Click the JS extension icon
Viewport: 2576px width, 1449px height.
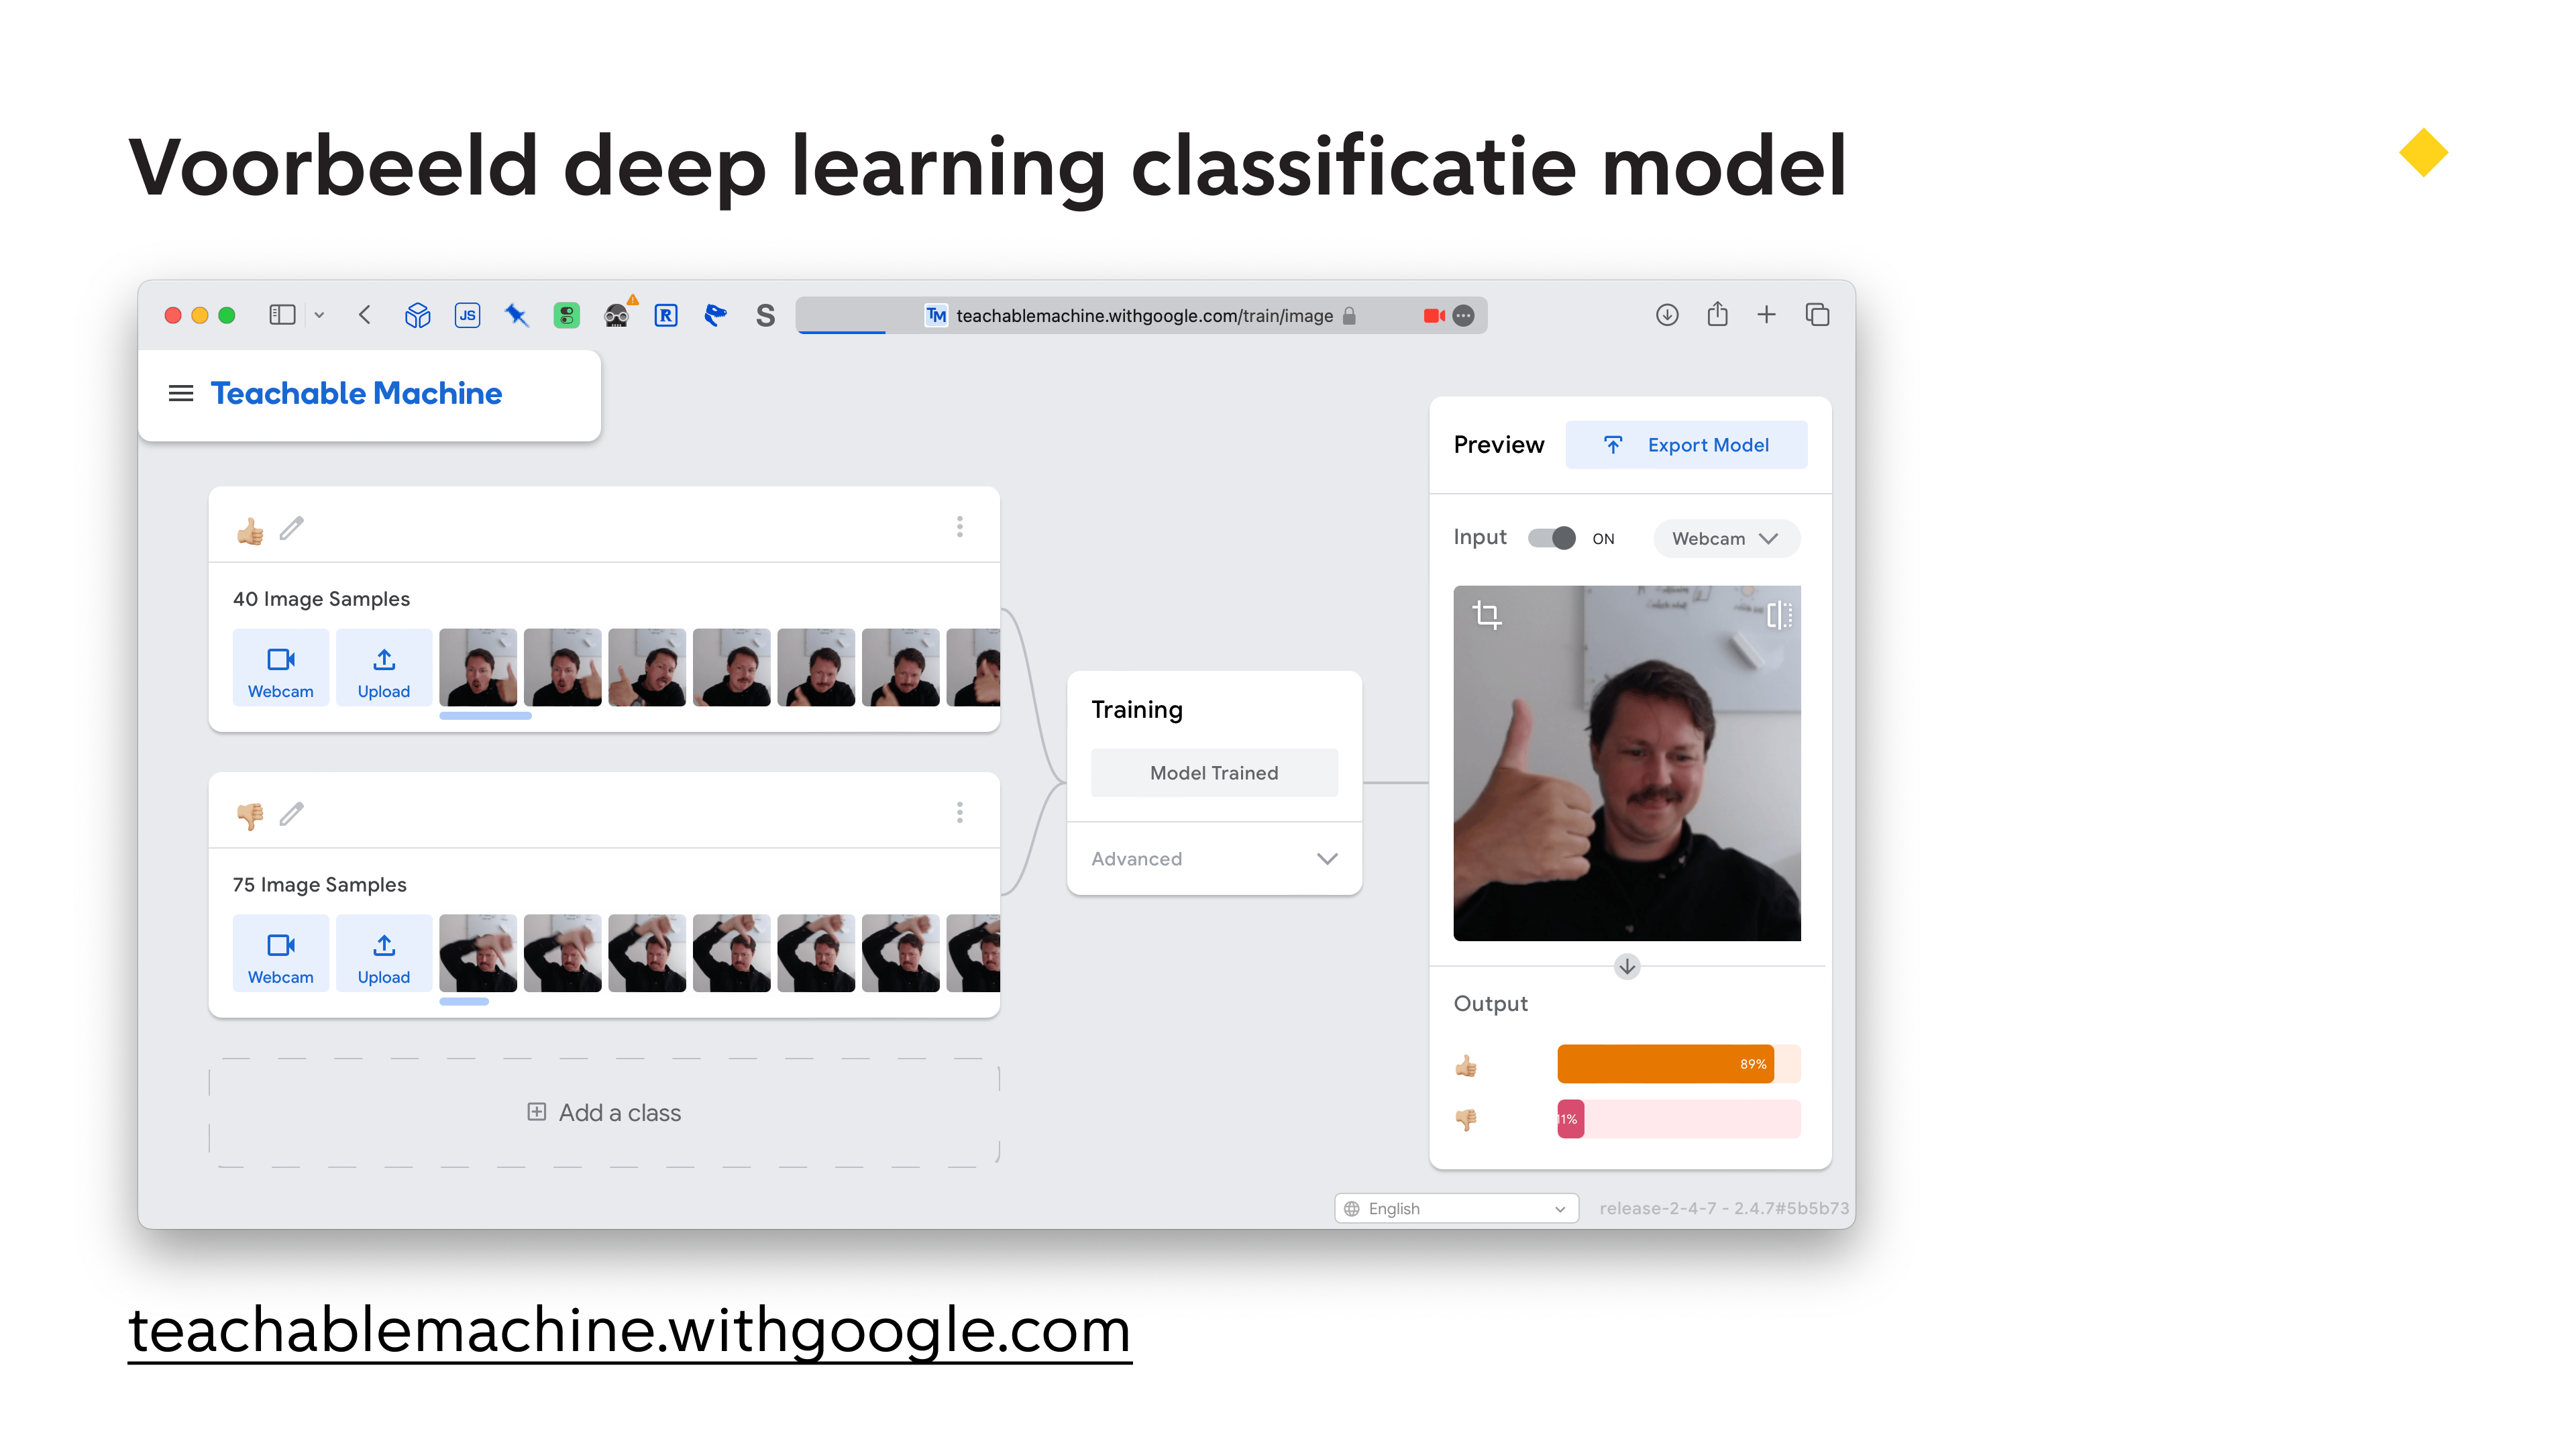[x=467, y=316]
